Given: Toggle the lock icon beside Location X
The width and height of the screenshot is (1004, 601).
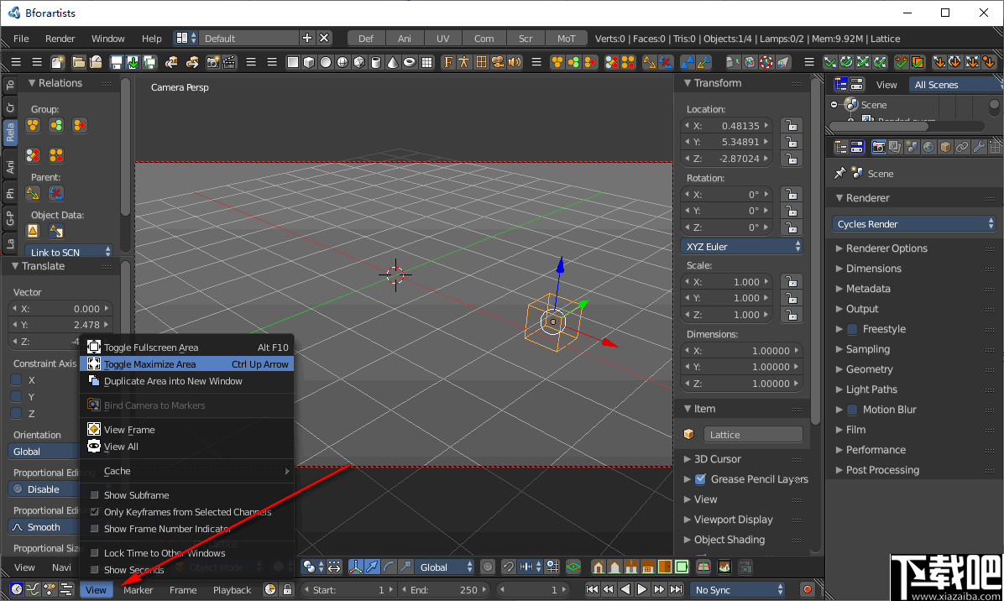Looking at the screenshot, I should (790, 125).
